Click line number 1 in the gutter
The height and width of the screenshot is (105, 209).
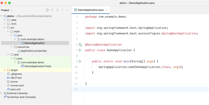click(x=77, y=17)
